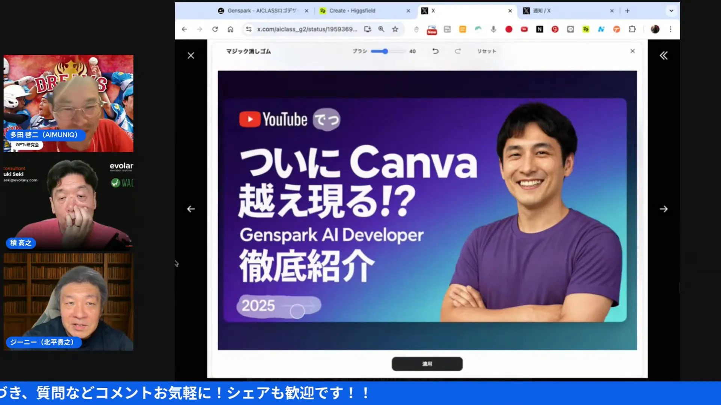Open the Chrome three-dot menu
Image resolution: width=721 pixels, height=405 pixels.
[x=671, y=29]
